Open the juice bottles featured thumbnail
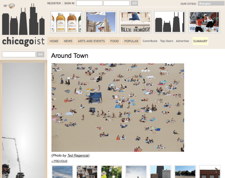 (x=66, y=22)
